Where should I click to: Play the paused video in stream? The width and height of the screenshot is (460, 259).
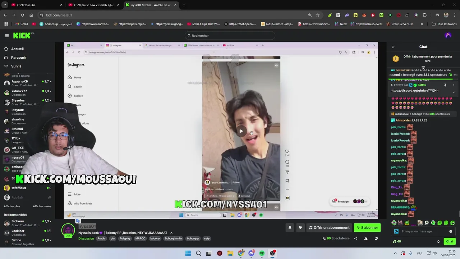[x=241, y=131]
